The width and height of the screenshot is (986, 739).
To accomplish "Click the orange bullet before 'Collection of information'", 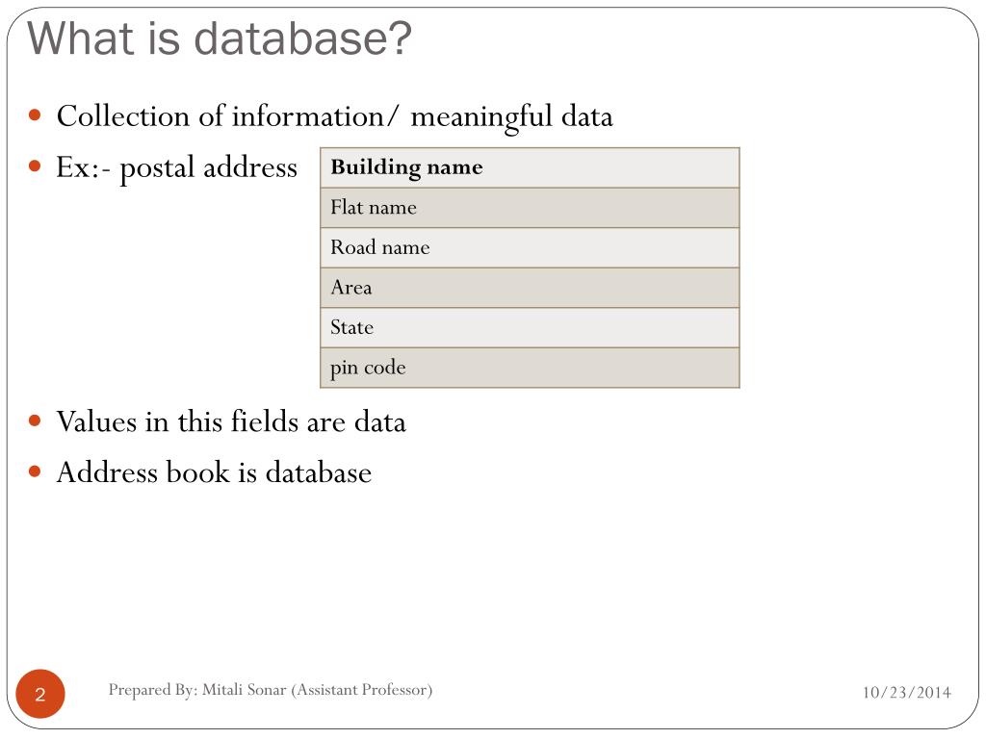I will point(35,115).
